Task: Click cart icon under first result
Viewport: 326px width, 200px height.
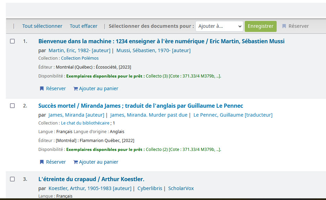Action: (75, 89)
